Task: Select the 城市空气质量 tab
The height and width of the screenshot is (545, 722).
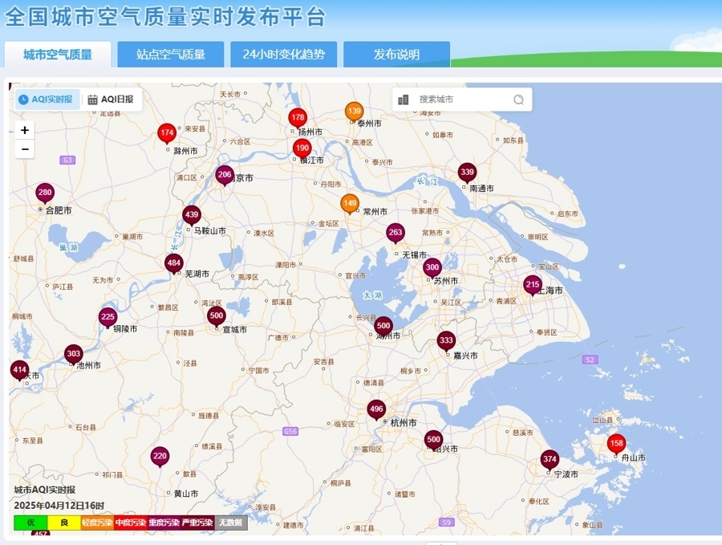Action: 56,55
